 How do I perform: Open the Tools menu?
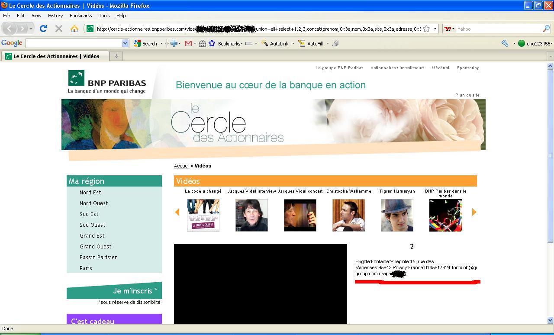104,16
